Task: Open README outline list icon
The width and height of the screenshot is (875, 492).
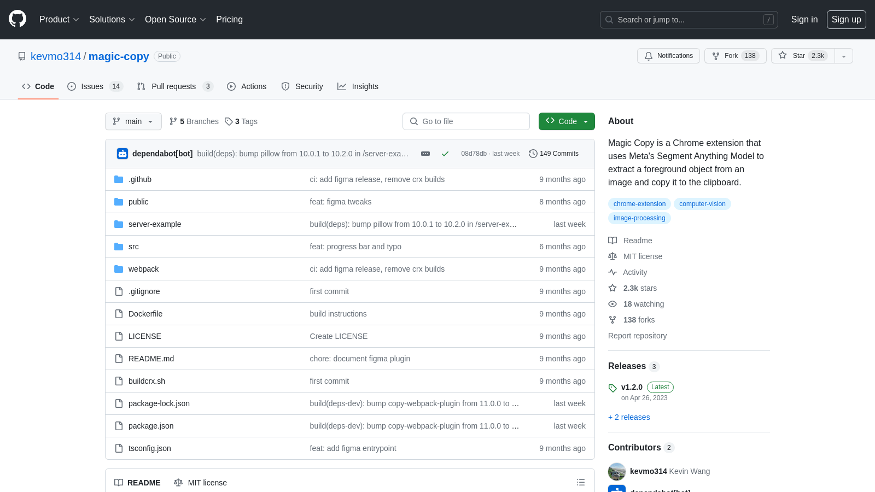Action: click(x=581, y=482)
